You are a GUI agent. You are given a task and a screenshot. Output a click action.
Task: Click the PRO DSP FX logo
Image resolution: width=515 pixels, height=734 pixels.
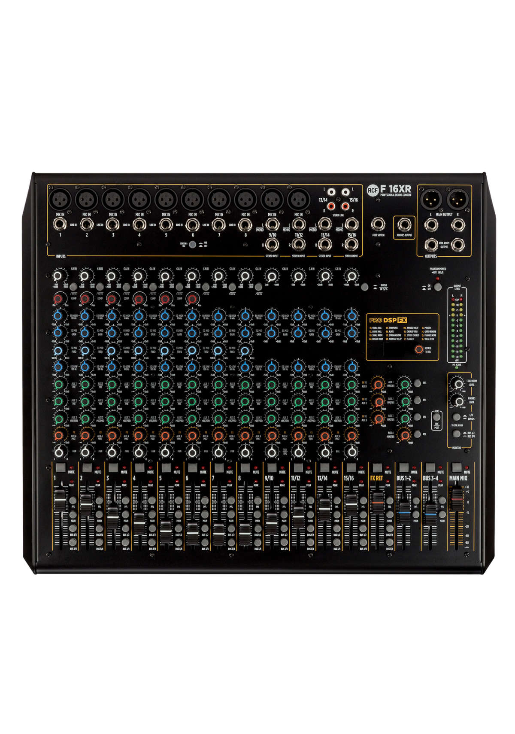click(x=388, y=320)
